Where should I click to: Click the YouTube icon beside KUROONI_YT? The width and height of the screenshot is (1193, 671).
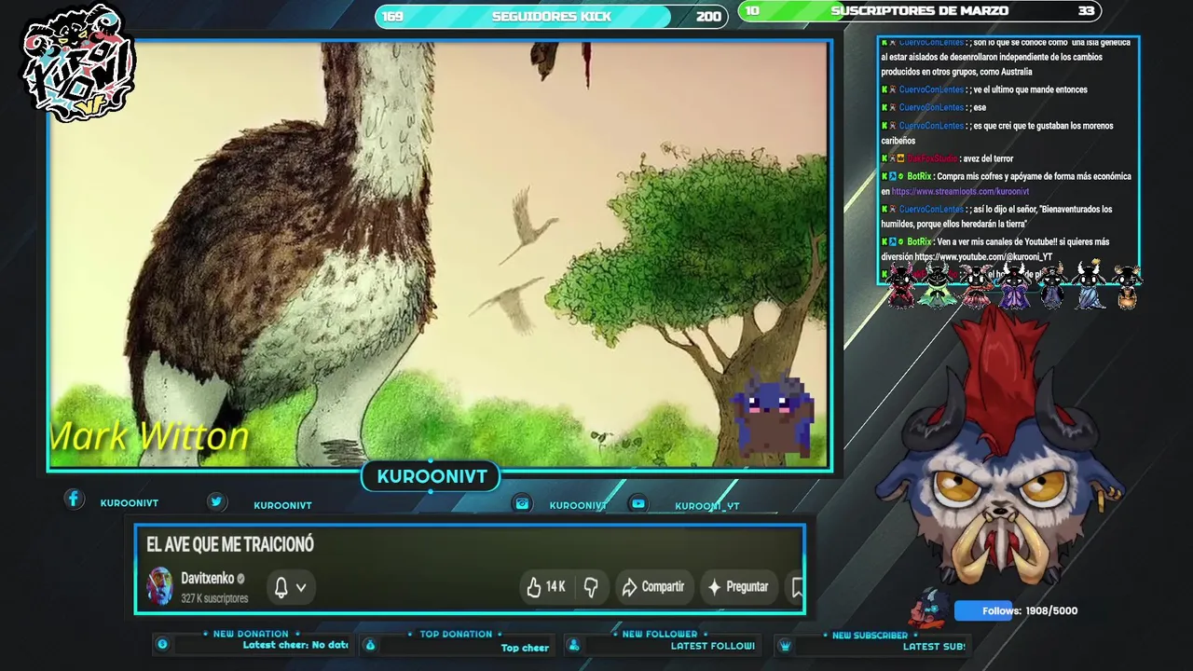click(x=638, y=503)
